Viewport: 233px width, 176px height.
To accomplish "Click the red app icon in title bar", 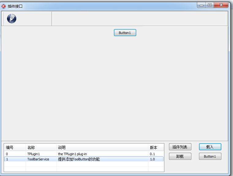I will [3, 6].
